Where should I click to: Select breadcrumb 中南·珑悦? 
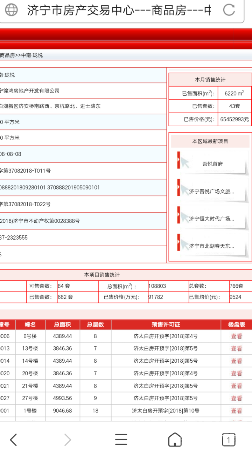[32, 55]
